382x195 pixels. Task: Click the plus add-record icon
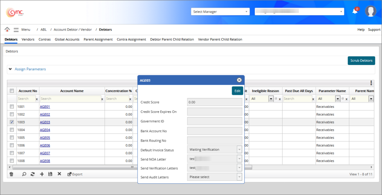[x=42, y=174]
